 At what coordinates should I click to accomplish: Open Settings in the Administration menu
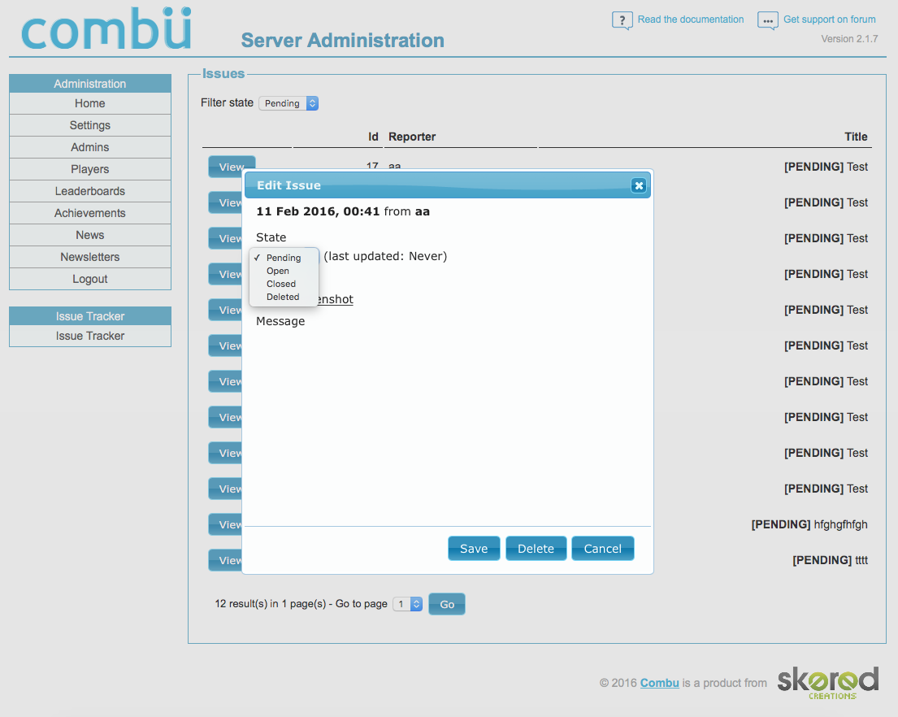90,125
